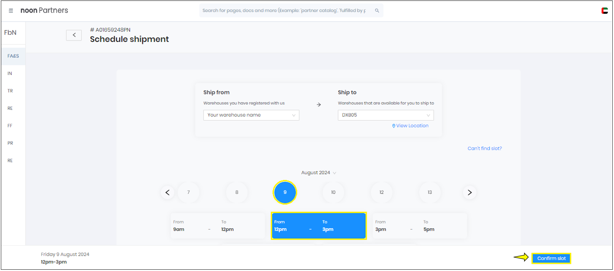Open the TR sidebar item

[x=10, y=91]
